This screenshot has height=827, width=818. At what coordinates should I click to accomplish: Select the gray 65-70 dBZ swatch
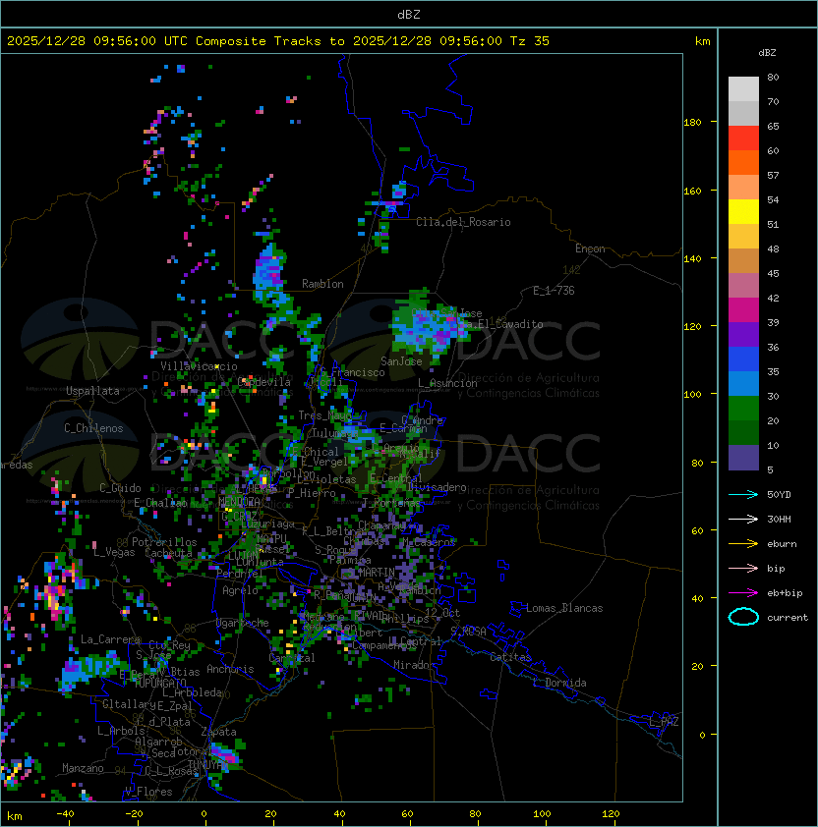tap(743, 113)
